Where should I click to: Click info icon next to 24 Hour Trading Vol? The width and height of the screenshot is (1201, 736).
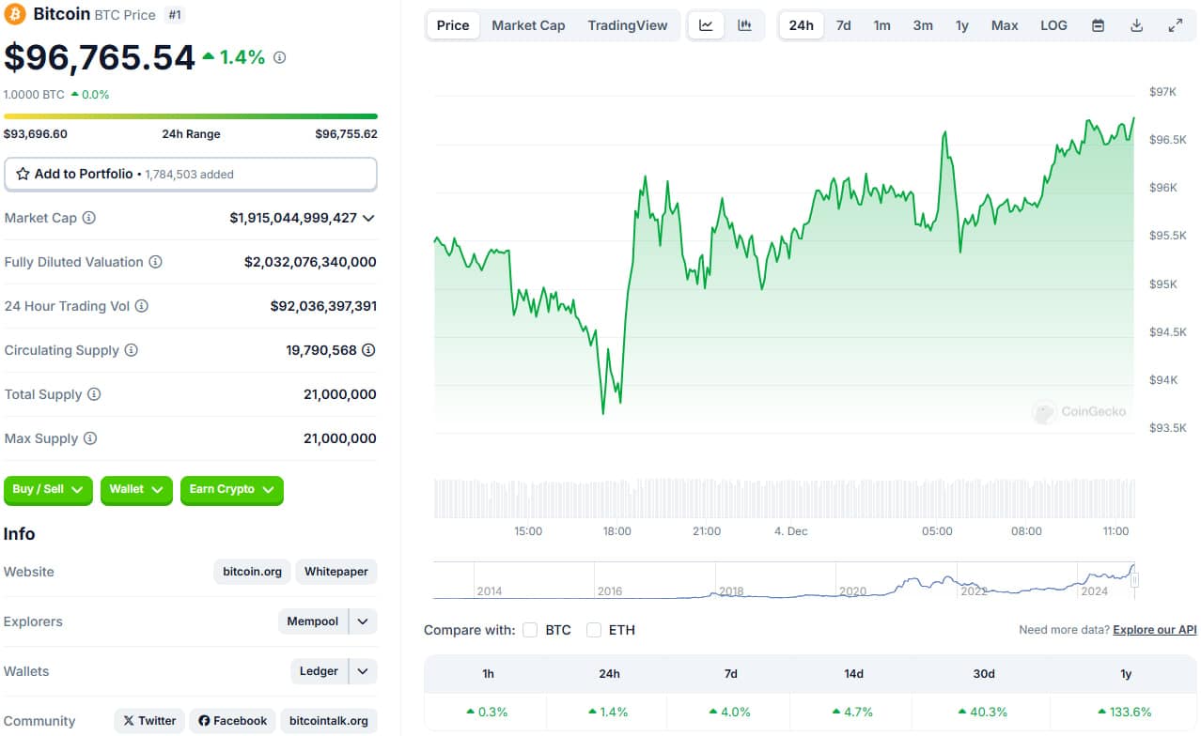(x=142, y=306)
